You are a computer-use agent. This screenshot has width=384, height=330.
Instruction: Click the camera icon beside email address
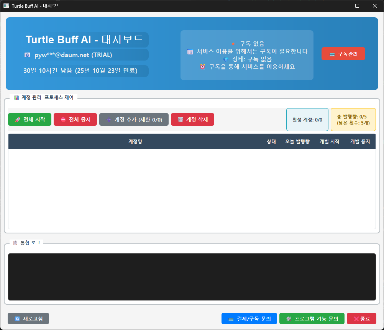click(28, 55)
